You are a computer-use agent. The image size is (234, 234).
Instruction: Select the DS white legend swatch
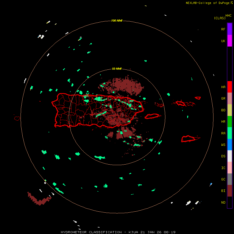coord(230,156)
